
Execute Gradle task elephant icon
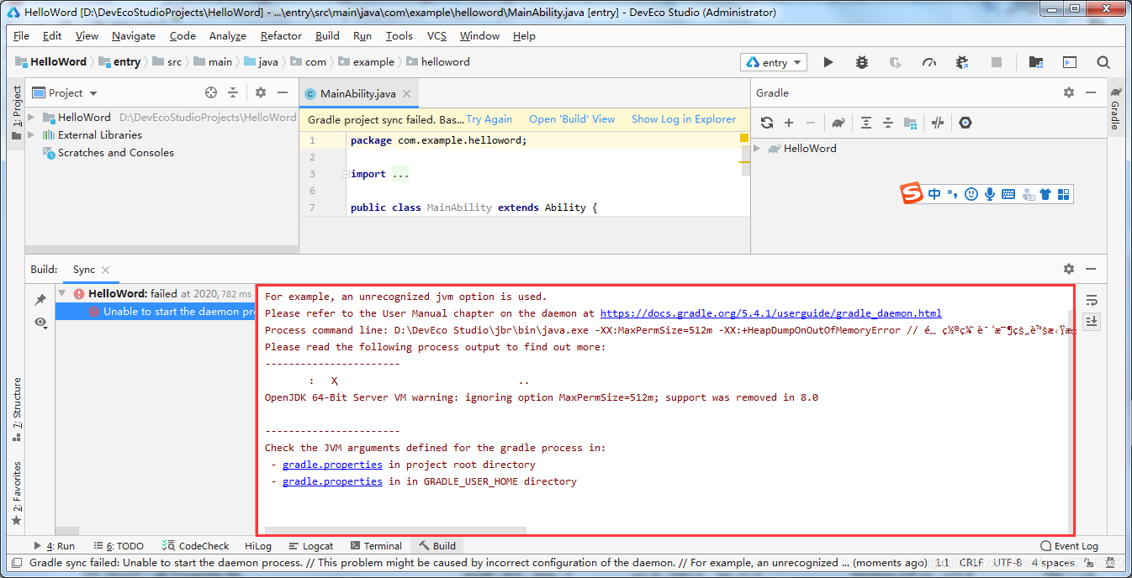click(838, 123)
